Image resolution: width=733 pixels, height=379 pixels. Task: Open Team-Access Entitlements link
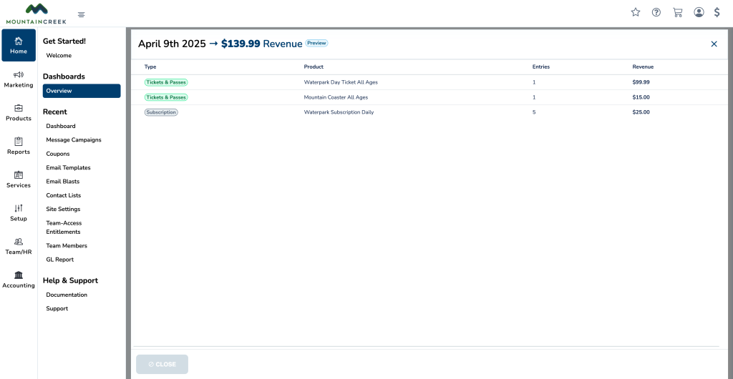64,227
